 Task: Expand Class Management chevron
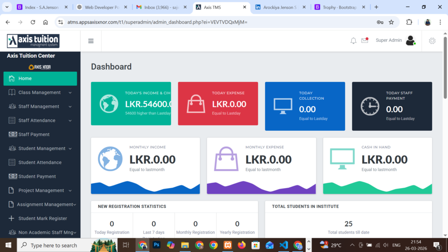70,93
